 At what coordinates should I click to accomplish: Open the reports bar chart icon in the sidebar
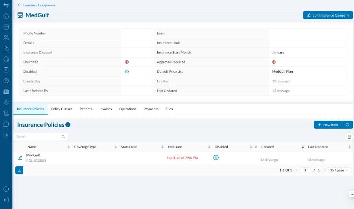6,135
